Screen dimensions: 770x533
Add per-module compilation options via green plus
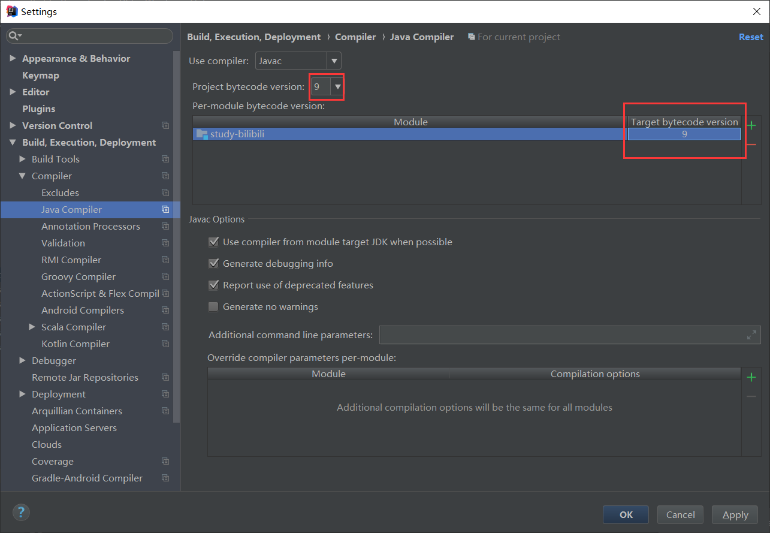point(751,377)
